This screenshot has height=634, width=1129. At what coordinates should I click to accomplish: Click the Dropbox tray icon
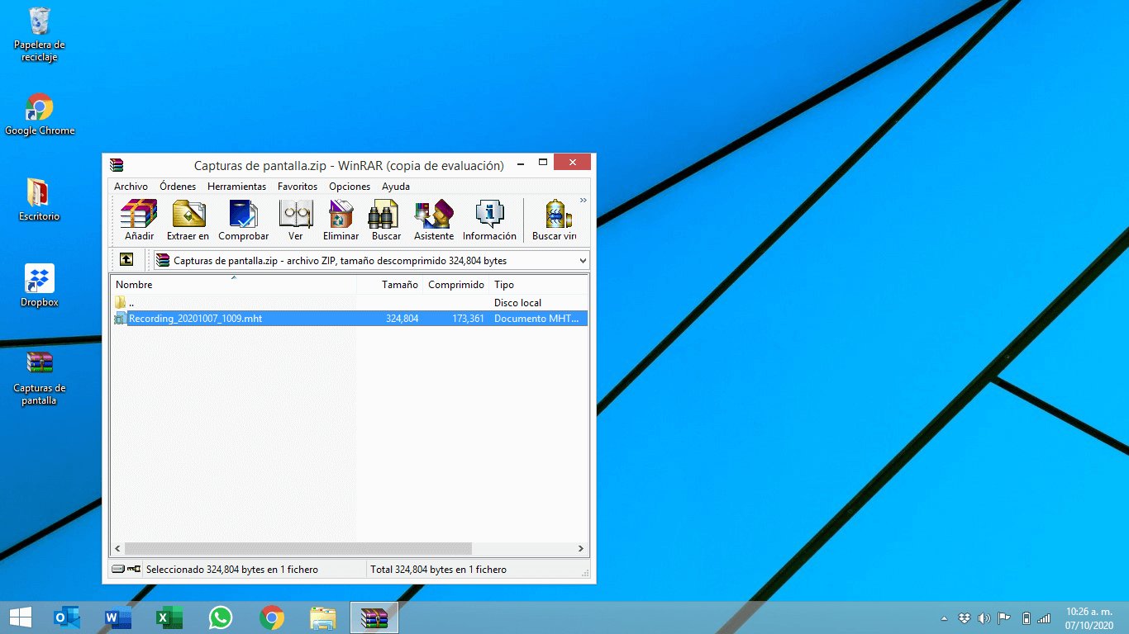tap(964, 618)
